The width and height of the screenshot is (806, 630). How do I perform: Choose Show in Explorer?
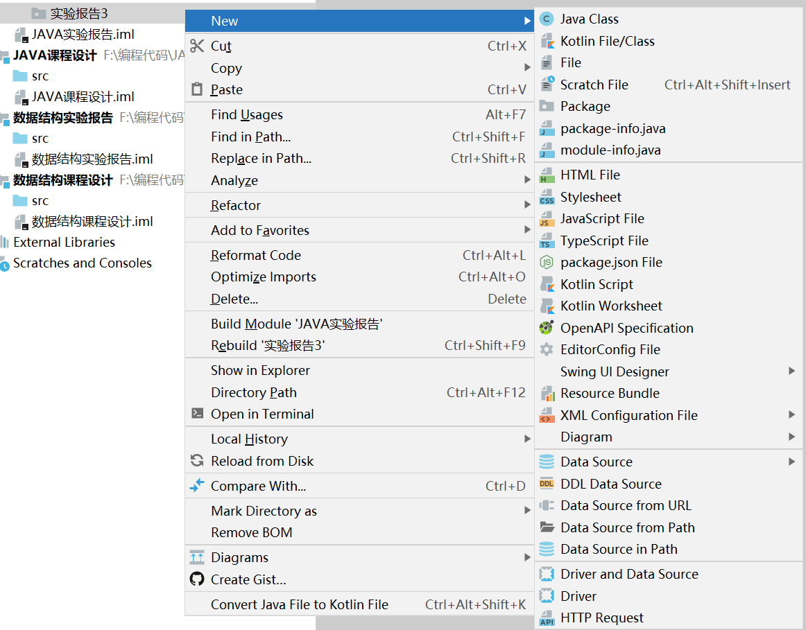pos(359,370)
